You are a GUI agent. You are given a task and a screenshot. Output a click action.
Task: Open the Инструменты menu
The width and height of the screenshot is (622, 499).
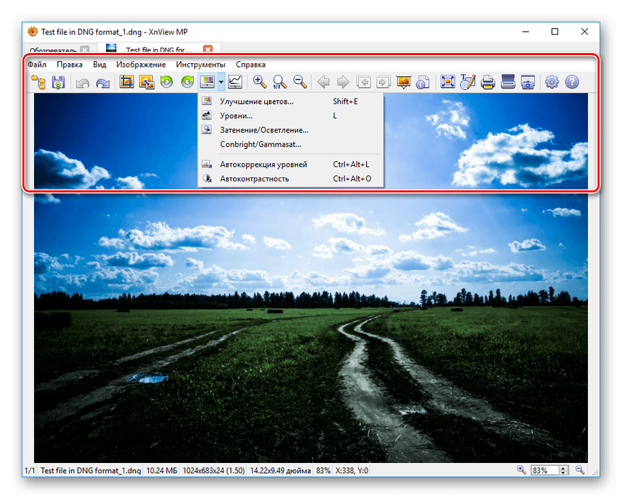pyautogui.click(x=202, y=64)
